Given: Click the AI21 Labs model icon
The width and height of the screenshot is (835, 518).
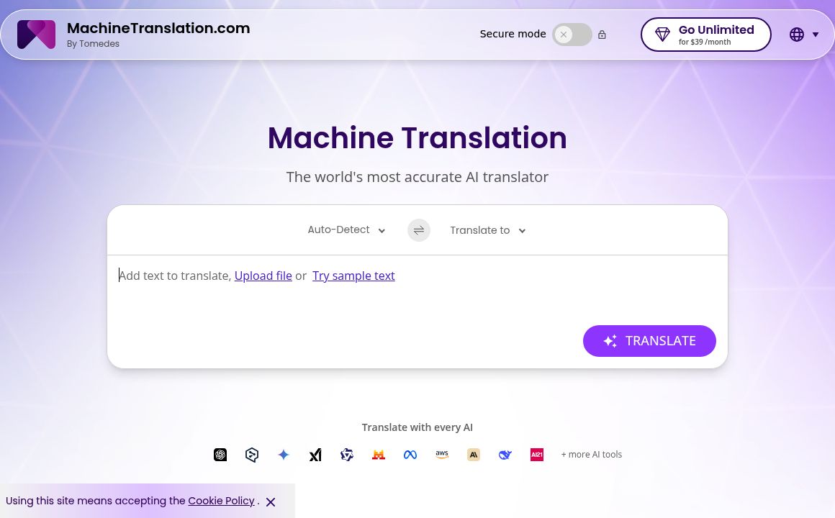Looking at the screenshot, I should click(537, 455).
